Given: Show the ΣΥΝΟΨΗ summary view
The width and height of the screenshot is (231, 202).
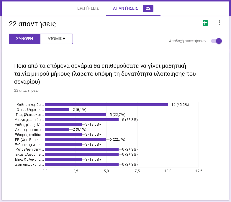Looking at the screenshot, I should [x=24, y=39].
